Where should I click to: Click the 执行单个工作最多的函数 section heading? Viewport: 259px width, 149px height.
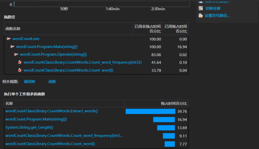24,94
